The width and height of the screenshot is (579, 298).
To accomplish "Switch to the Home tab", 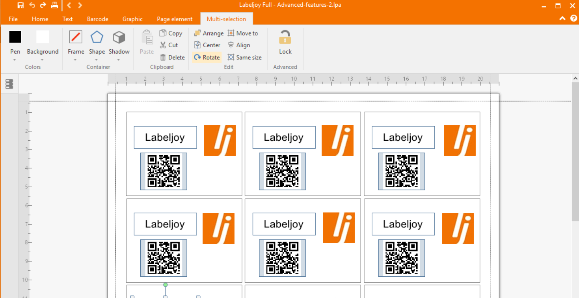I will coord(40,19).
